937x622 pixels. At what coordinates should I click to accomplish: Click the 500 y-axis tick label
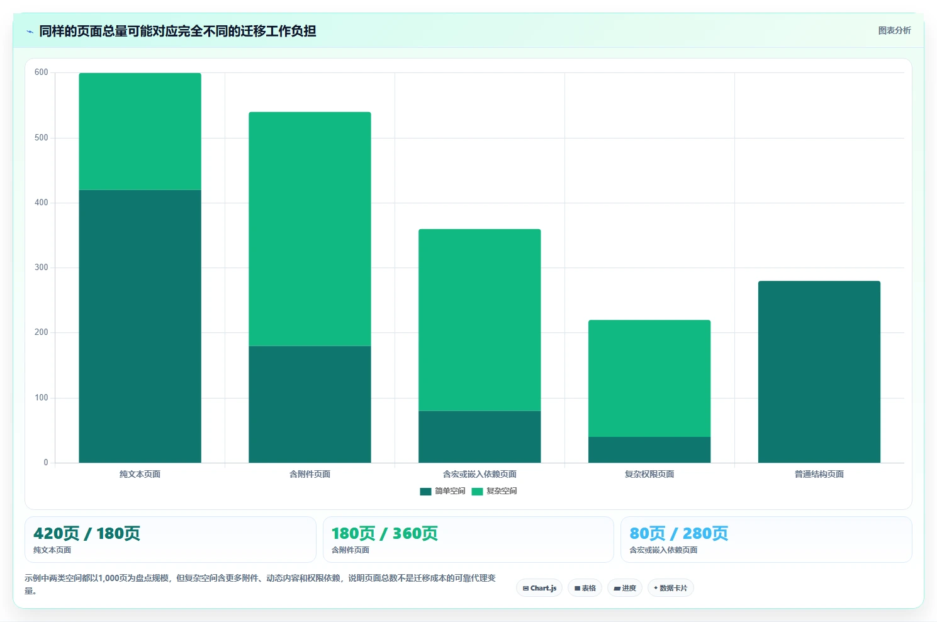tap(42, 138)
